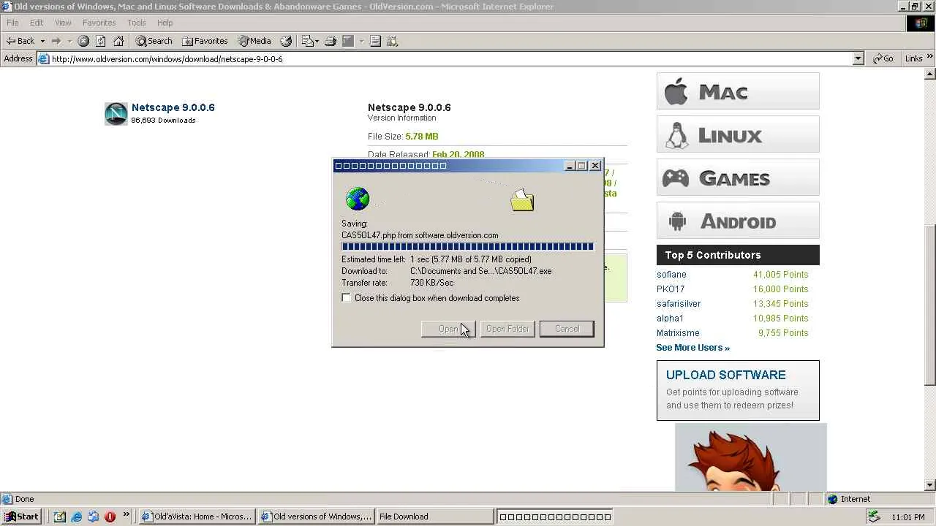This screenshot has height=526, width=936.
Task: Print the page using the printer icon
Action: pos(331,41)
